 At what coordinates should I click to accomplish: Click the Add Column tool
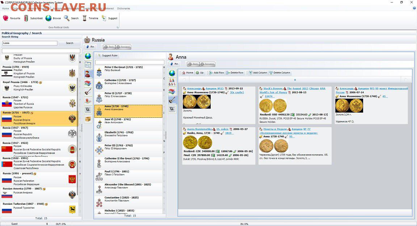pos(258,73)
